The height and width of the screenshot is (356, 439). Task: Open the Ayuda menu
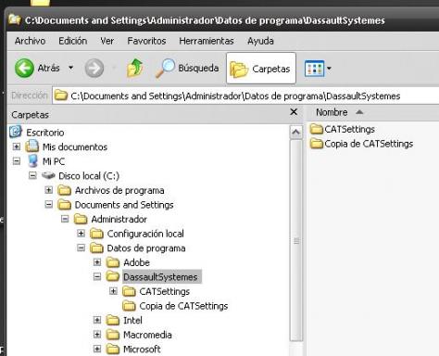click(260, 41)
